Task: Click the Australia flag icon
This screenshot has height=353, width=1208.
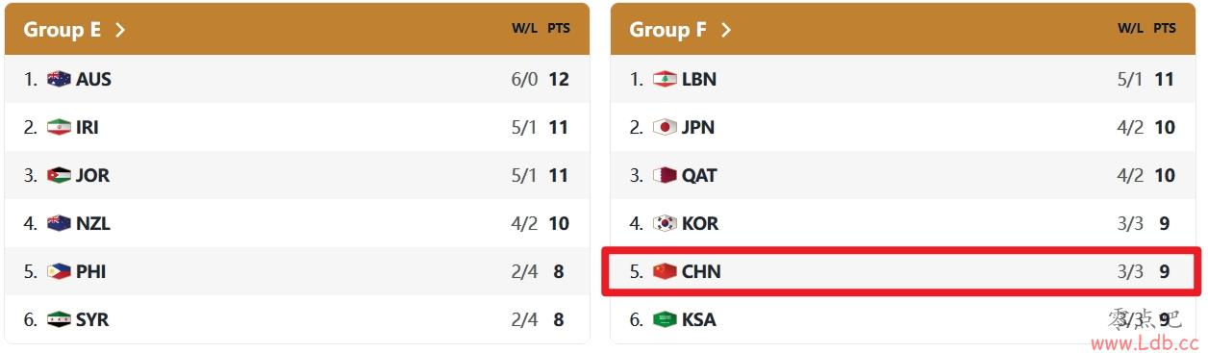Action: pyautogui.click(x=59, y=79)
